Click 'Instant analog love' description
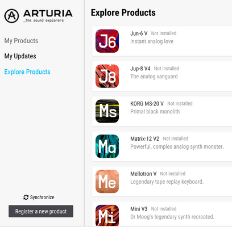Viewport: 232px width, 227px height. click(x=152, y=41)
